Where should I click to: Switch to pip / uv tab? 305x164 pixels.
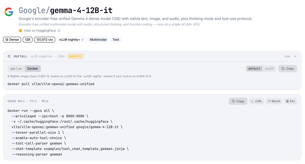tap(16, 68)
